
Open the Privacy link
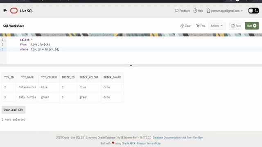point(141,143)
